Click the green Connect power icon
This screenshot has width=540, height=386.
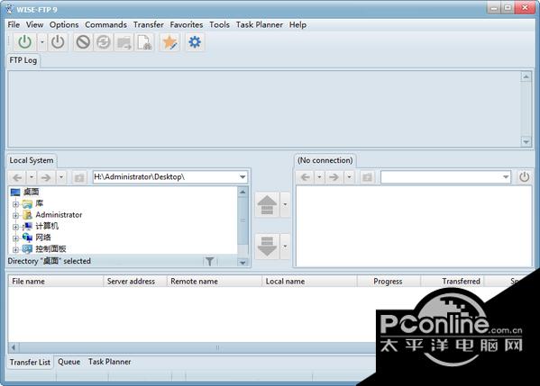click(25, 42)
